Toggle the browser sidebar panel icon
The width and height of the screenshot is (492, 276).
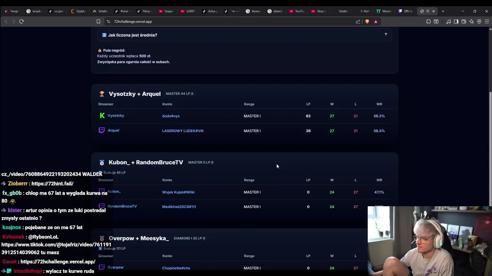coord(456,21)
